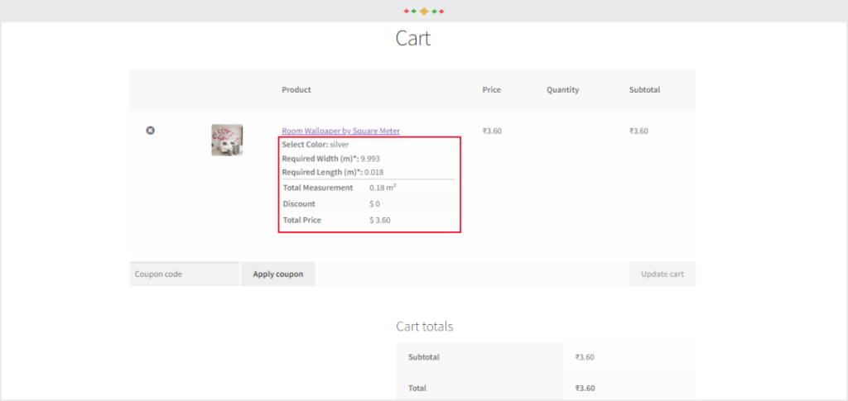Click the Quantity column header
This screenshot has height=401, width=848.
(x=562, y=89)
